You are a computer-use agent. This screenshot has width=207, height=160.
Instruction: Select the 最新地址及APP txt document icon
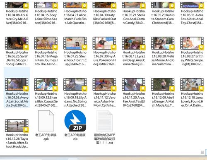click(x=104, y=121)
